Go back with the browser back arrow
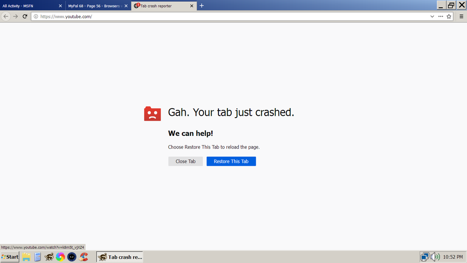The width and height of the screenshot is (467, 263). click(5, 16)
